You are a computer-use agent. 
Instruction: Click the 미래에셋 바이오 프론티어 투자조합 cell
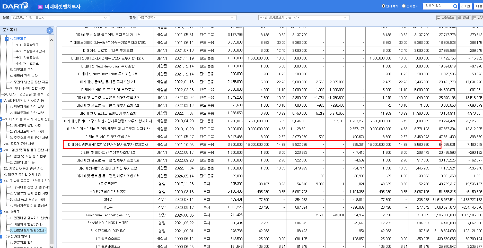[x=108, y=90]
